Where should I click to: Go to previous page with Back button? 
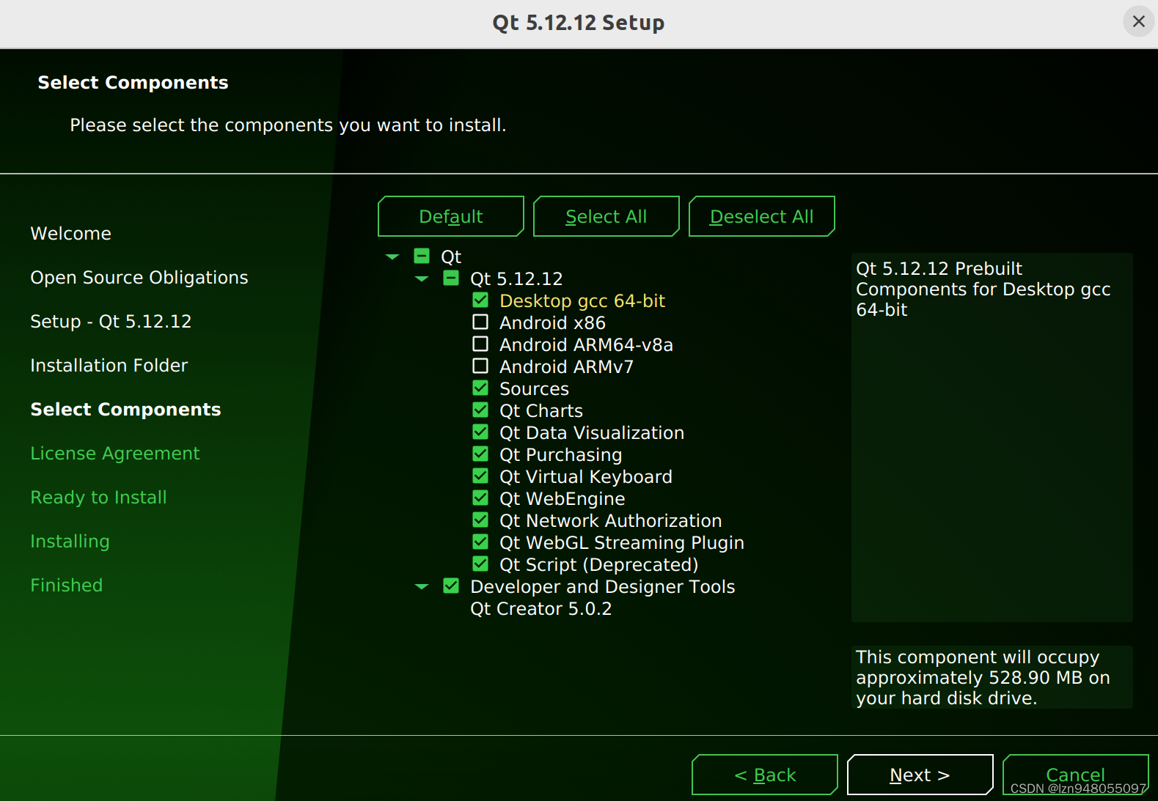point(765,775)
